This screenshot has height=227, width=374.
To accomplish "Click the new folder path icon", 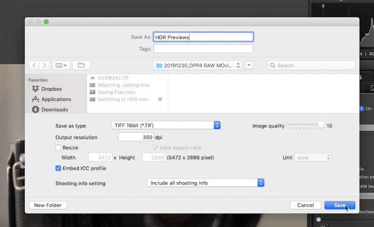I will point(81,66).
